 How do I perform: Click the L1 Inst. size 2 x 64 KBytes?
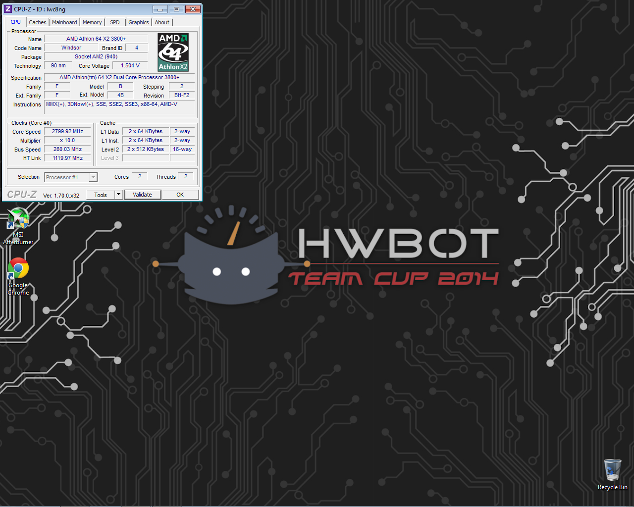pos(146,140)
